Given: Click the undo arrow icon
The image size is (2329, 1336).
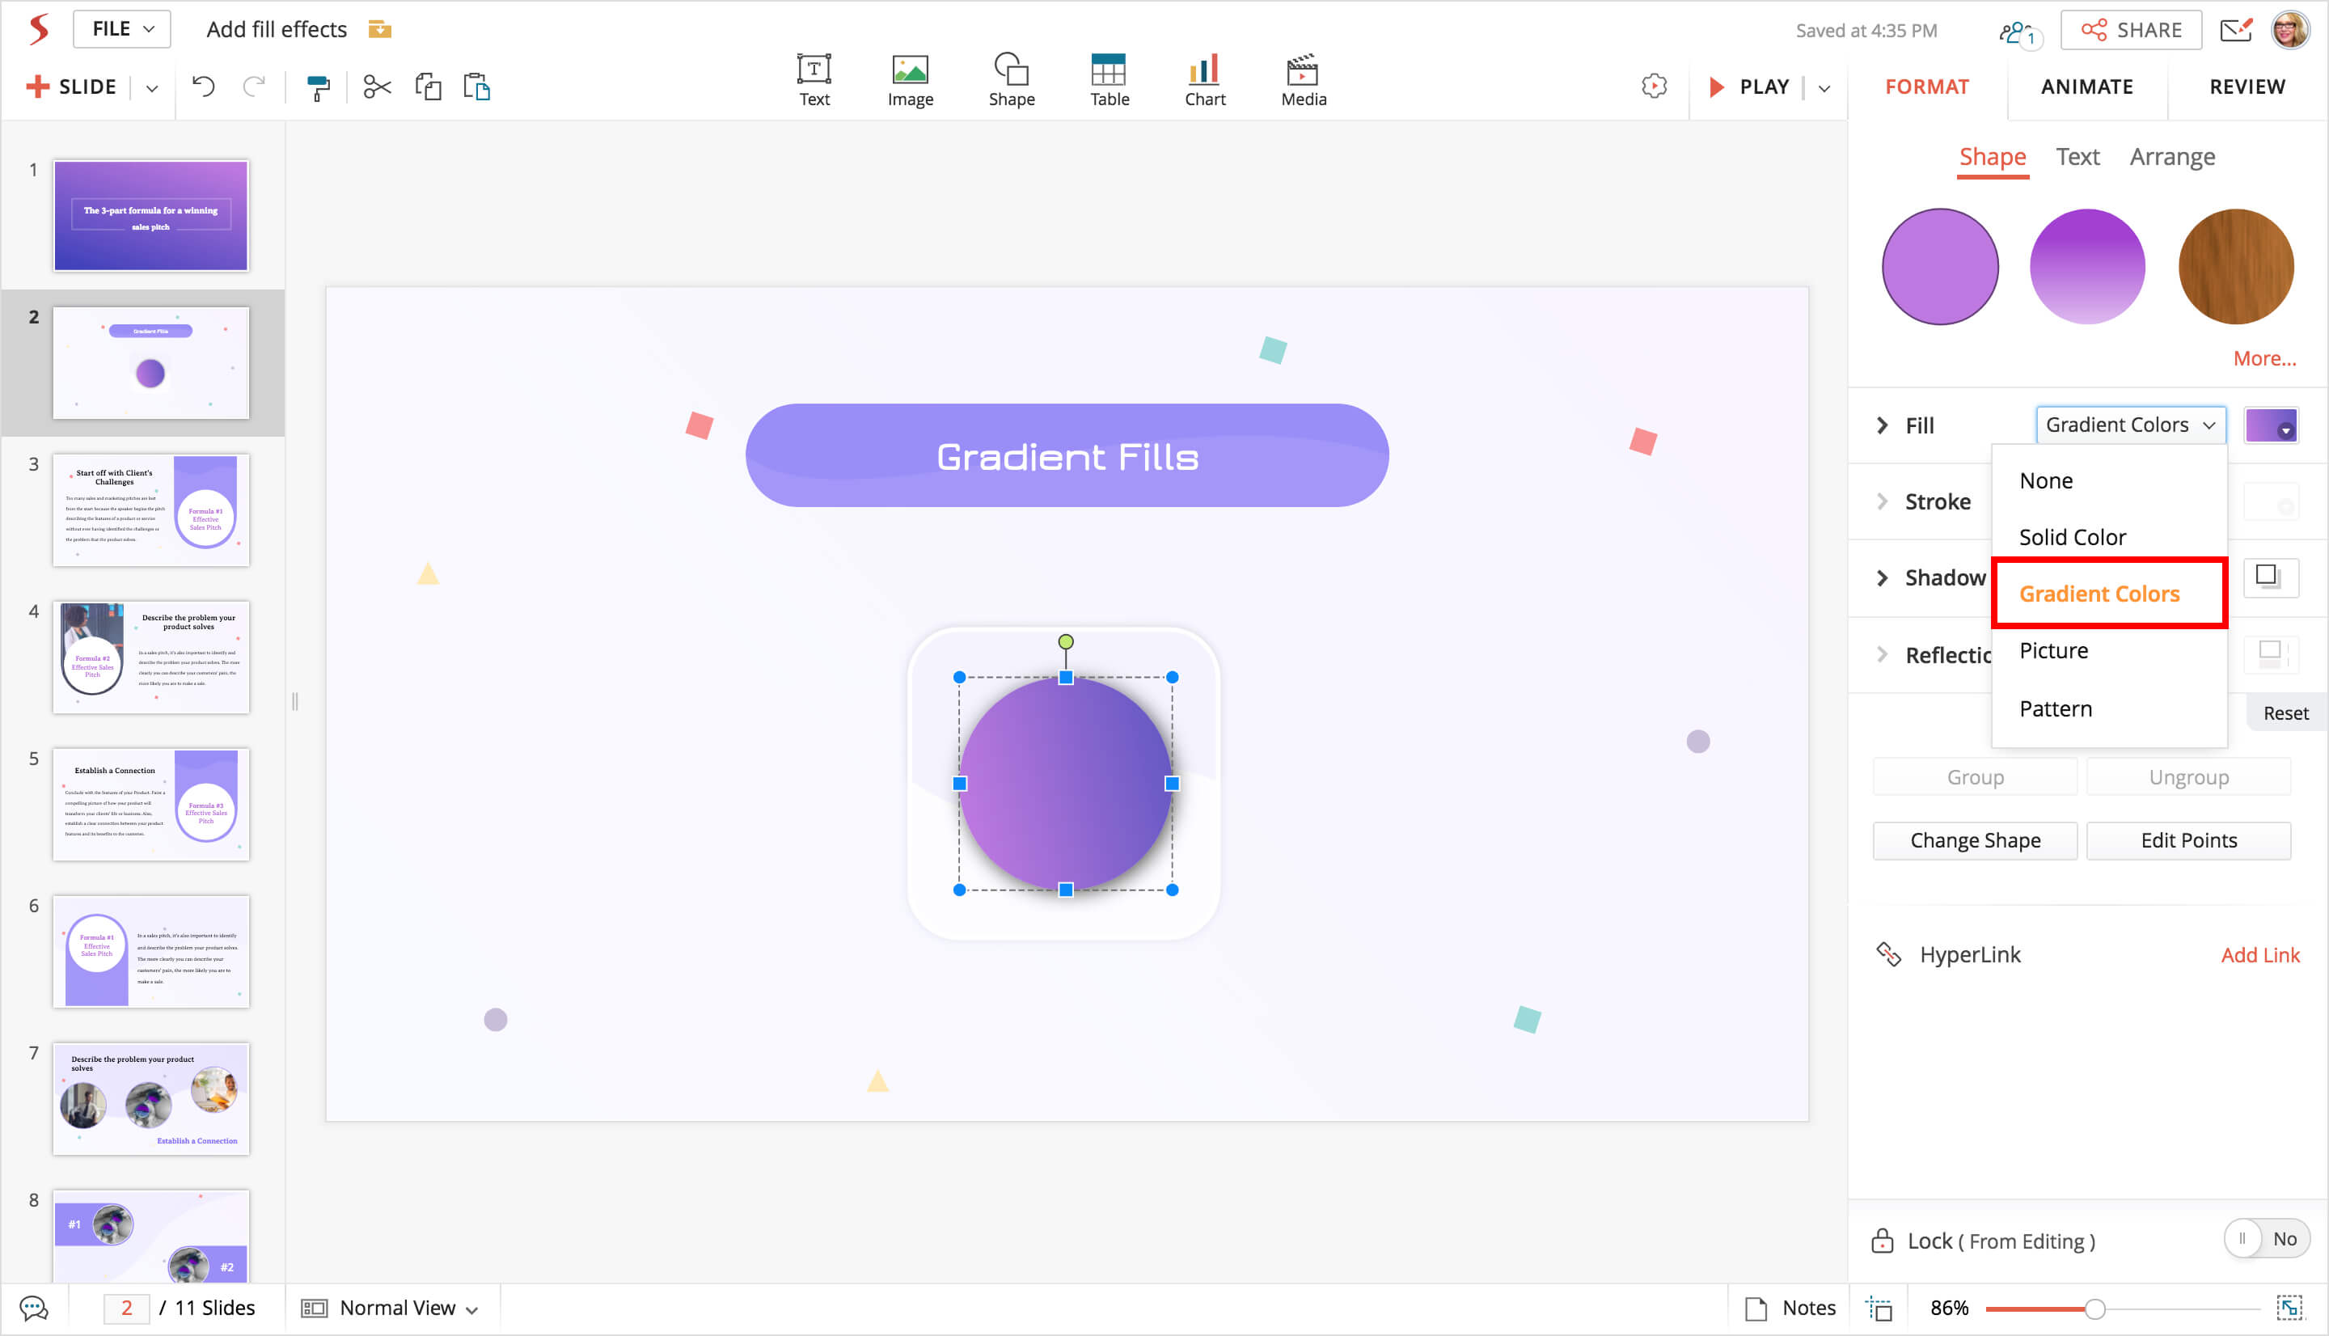Looking at the screenshot, I should point(204,87).
